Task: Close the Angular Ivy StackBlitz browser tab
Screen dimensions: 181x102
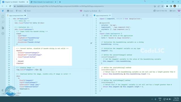Action: (x=27, y=2)
